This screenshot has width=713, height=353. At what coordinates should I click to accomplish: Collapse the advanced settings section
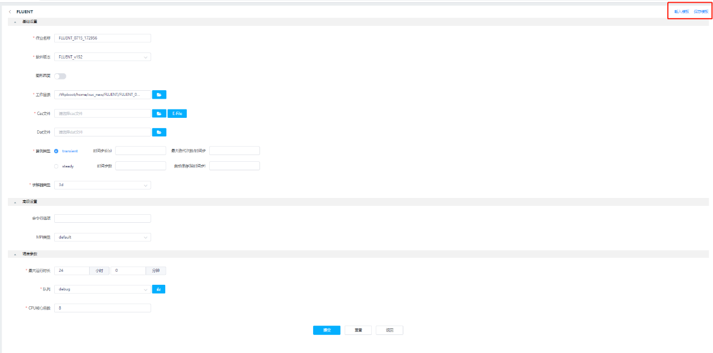coord(15,201)
